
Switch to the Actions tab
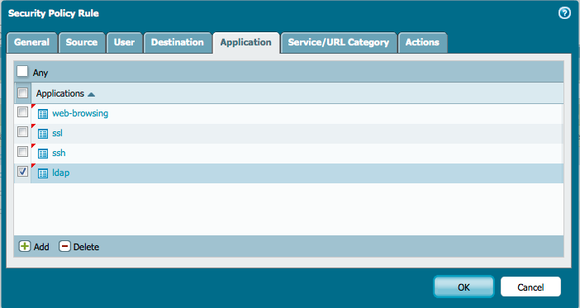(x=422, y=42)
